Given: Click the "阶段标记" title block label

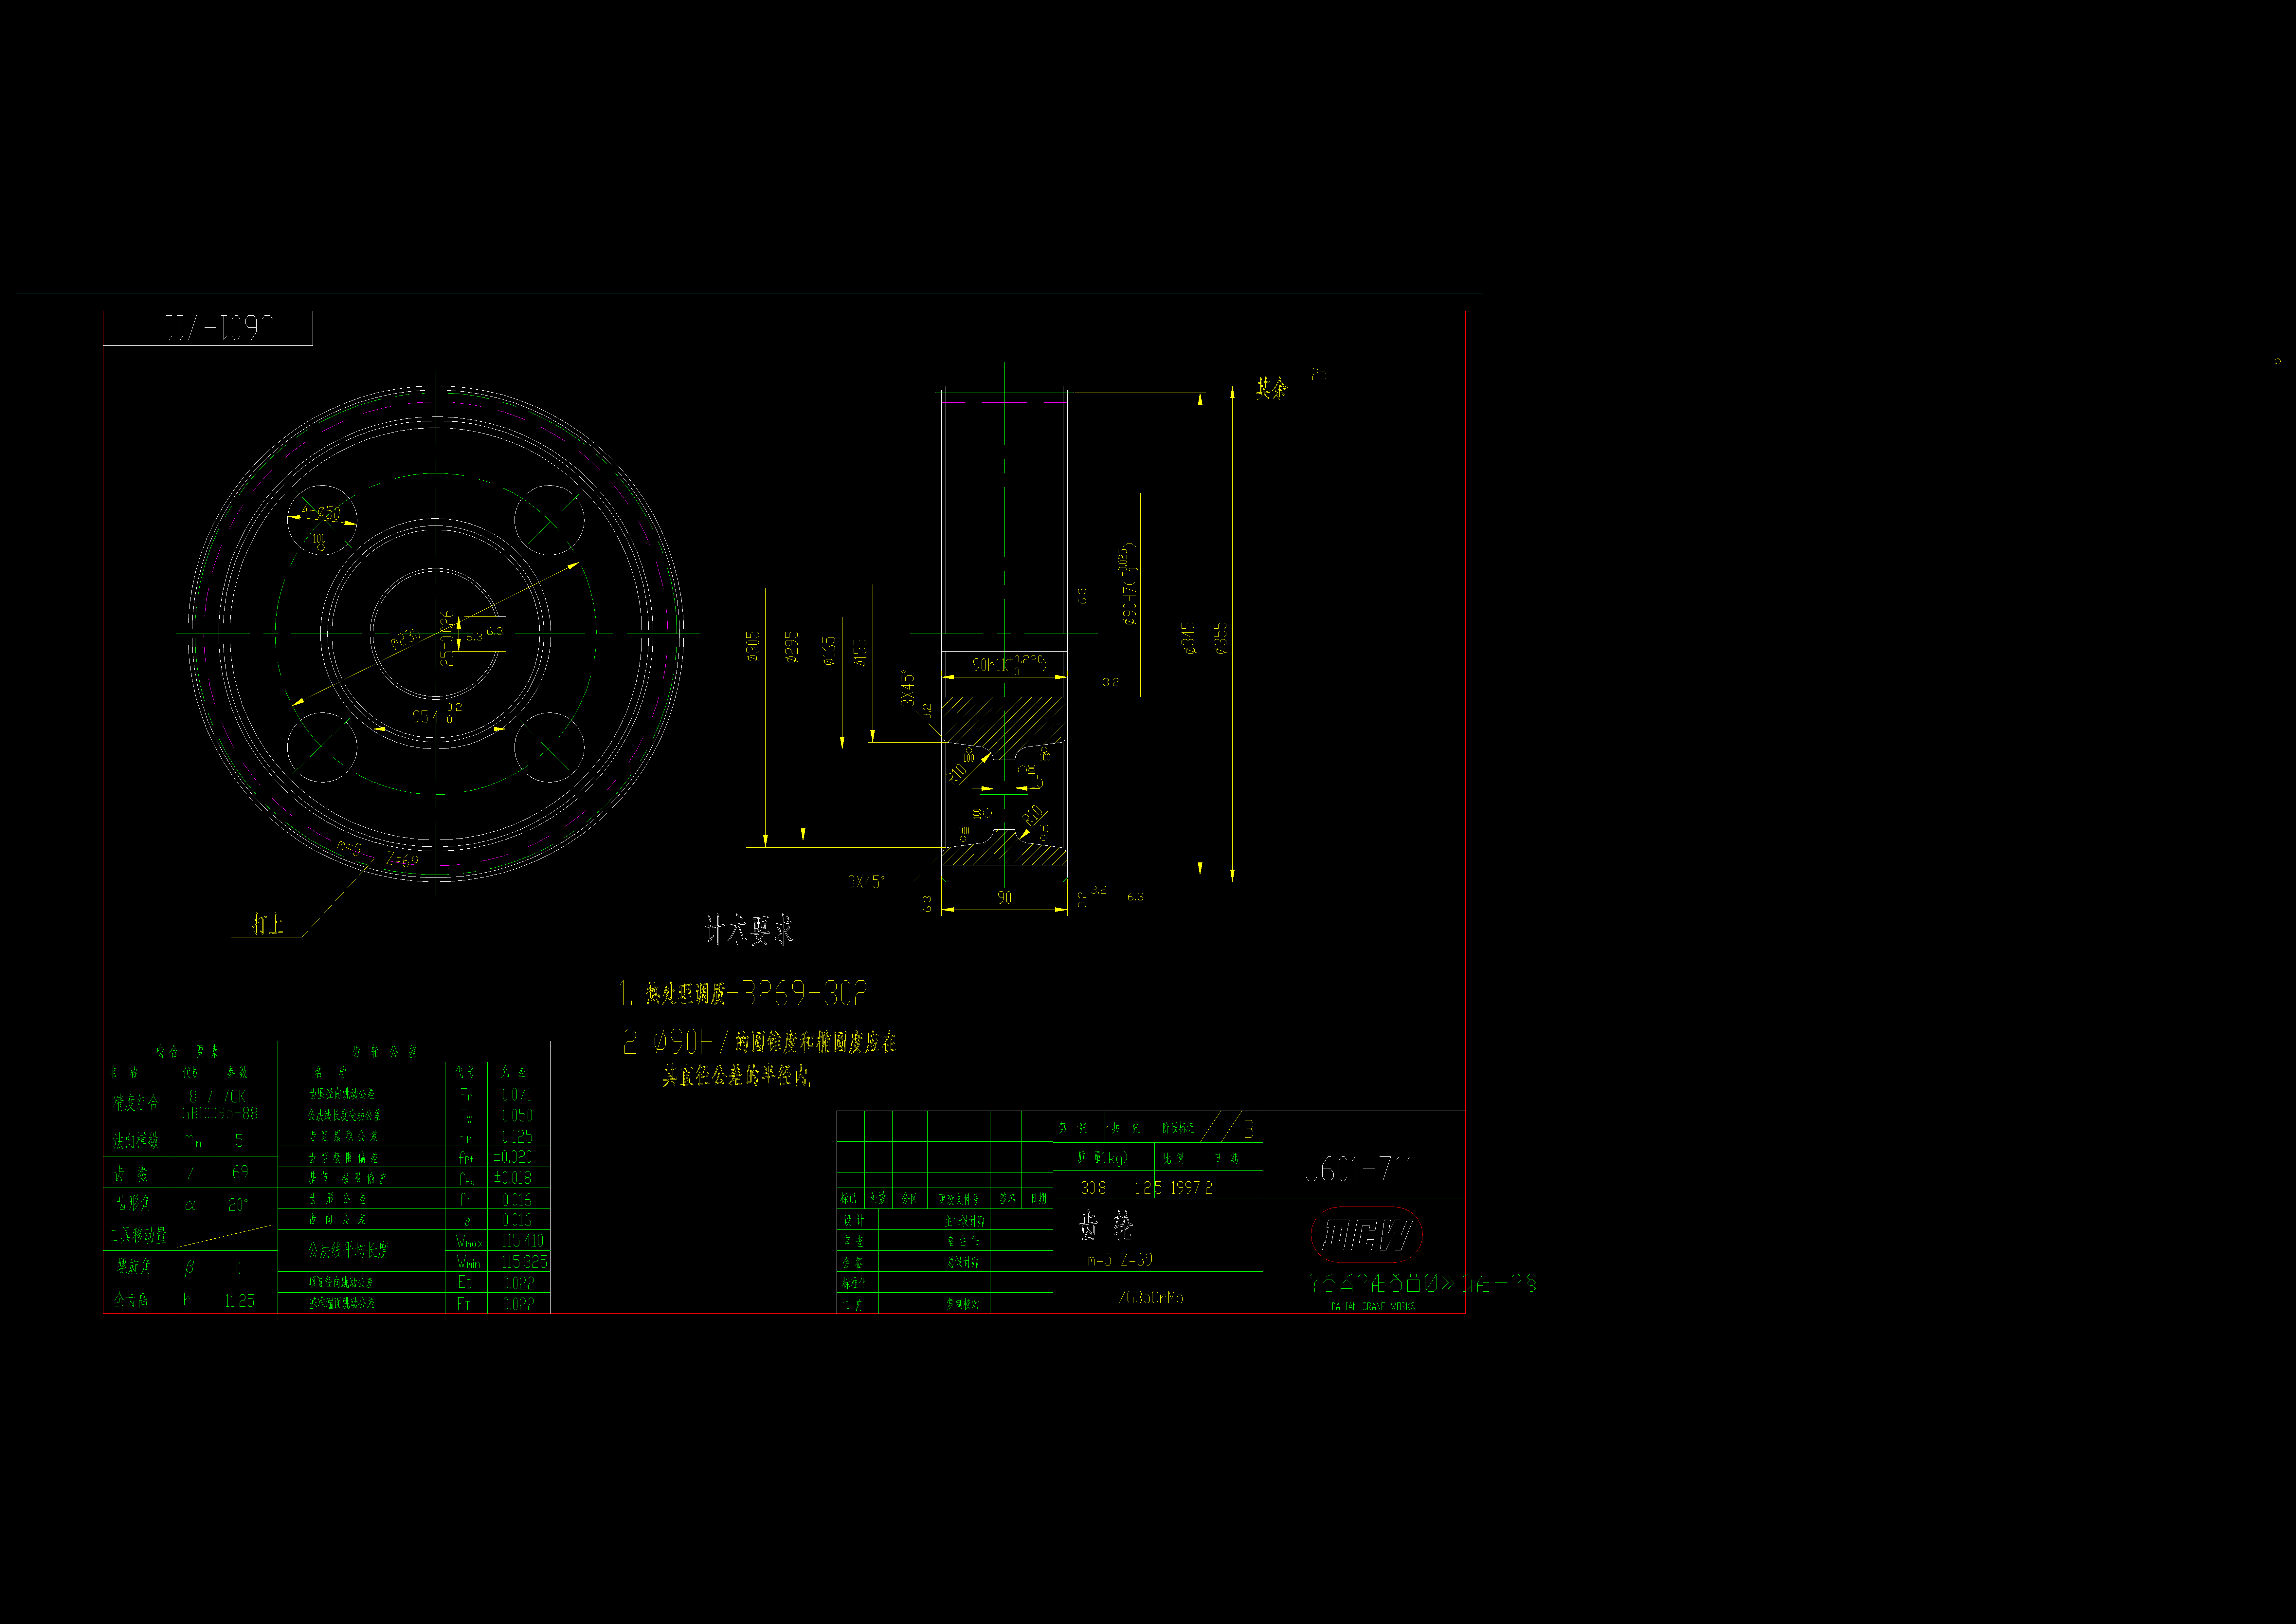Looking at the screenshot, I should (x=1178, y=1128).
